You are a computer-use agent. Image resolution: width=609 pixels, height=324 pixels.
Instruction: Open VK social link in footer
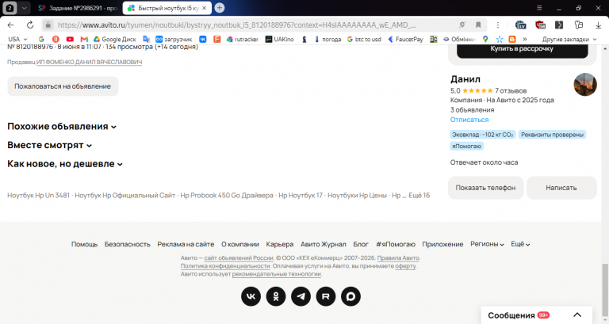tap(251, 296)
